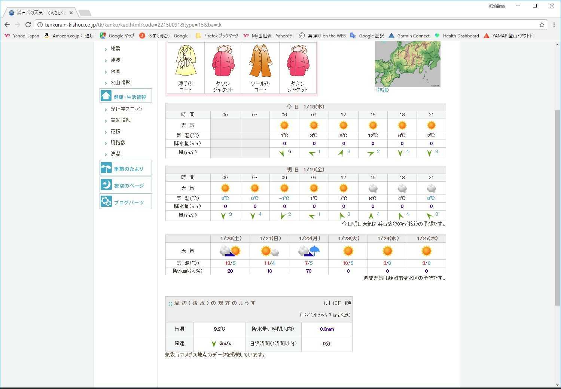561x389 pixels.
Task: Open the Google マップ bookmark
Action: [117, 36]
